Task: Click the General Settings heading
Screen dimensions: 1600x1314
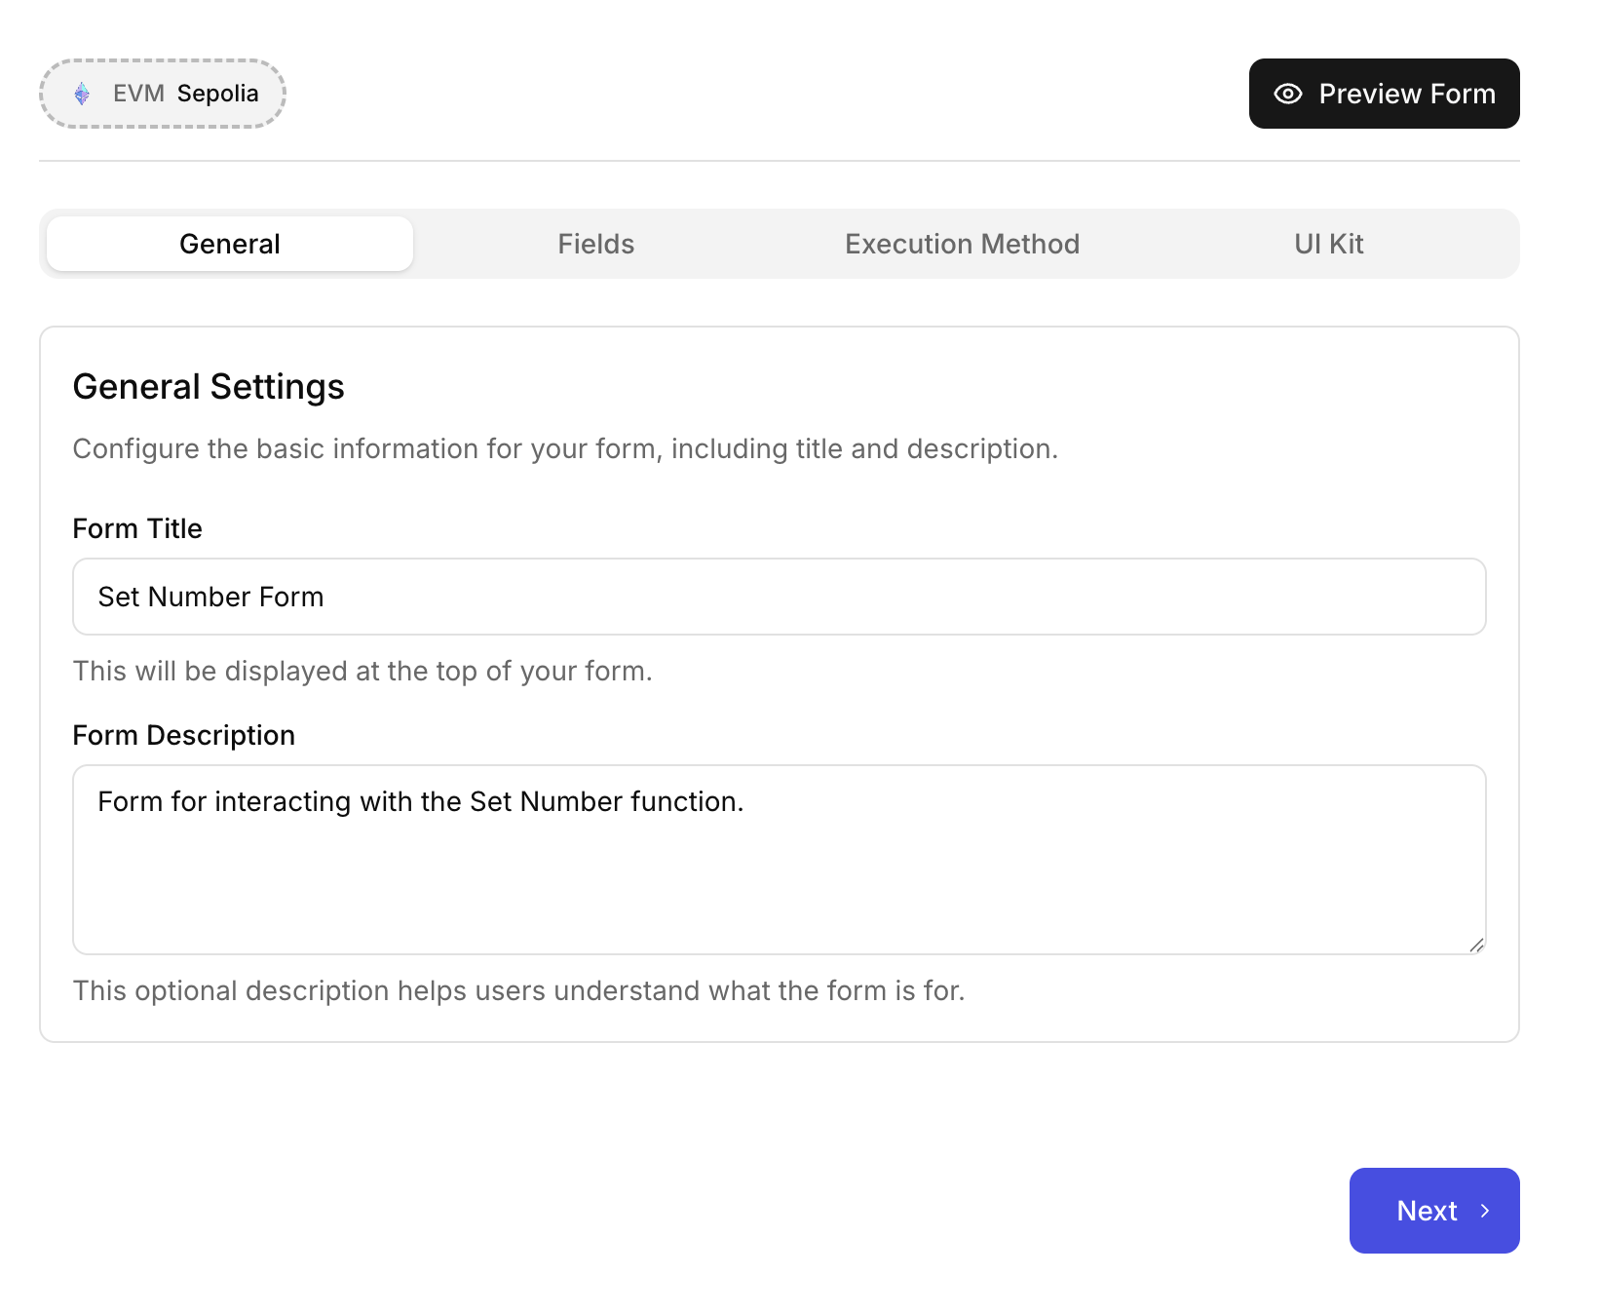Action: (x=209, y=386)
